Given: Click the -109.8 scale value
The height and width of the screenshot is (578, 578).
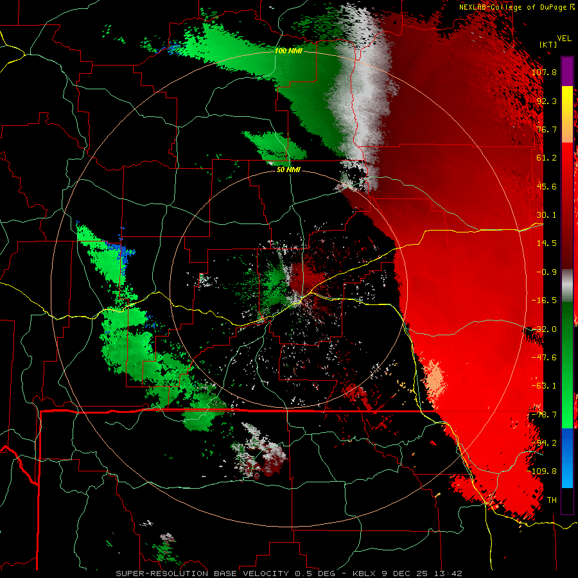Looking at the screenshot, I should click(x=542, y=471).
